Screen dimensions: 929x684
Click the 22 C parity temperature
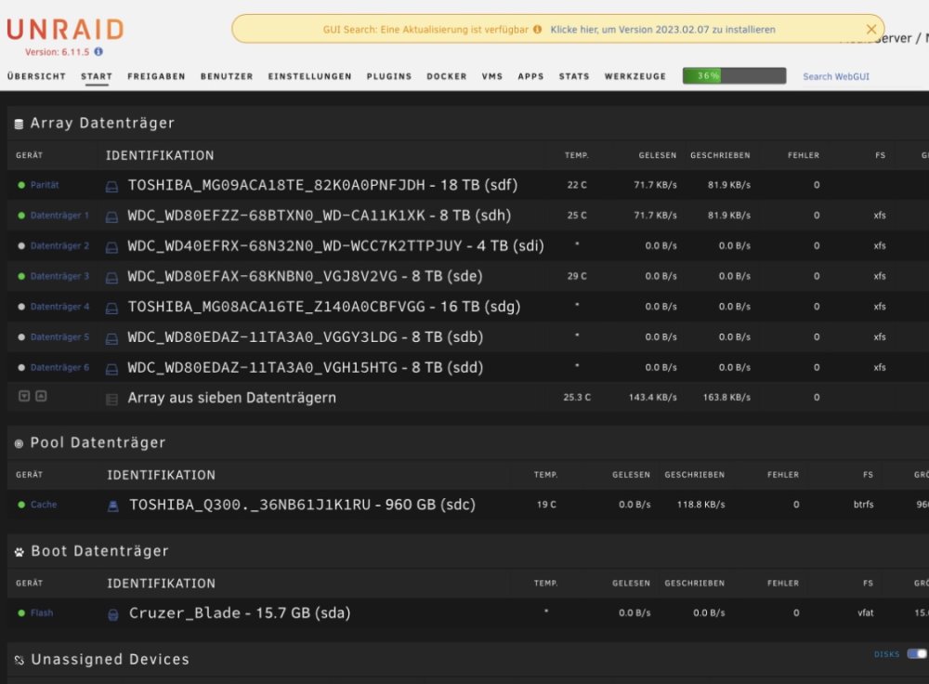tap(577, 185)
